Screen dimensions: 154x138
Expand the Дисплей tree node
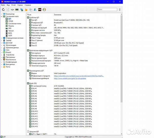tap(2, 43)
